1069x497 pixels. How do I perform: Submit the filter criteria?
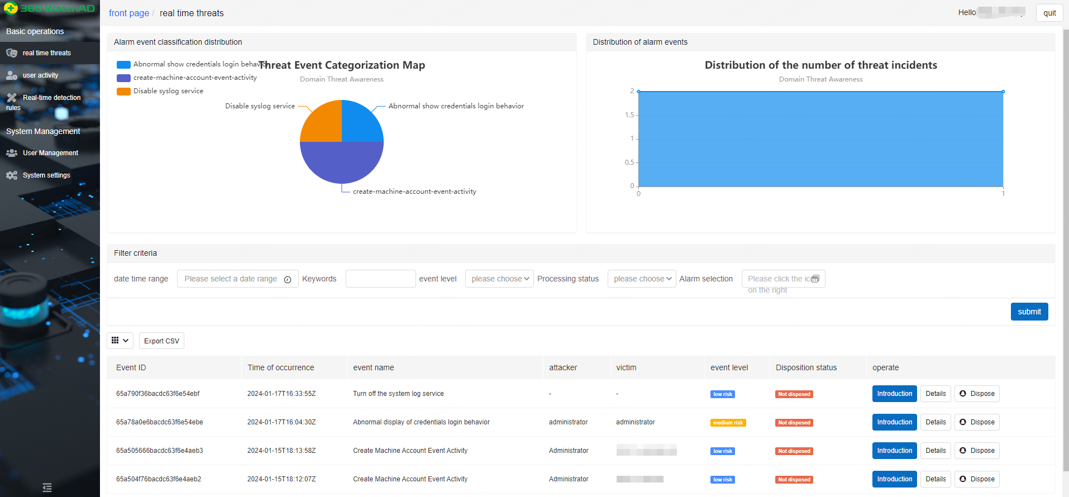(1029, 312)
